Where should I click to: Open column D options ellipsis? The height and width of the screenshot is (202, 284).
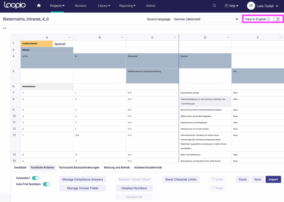pyautogui.click(x=228, y=37)
